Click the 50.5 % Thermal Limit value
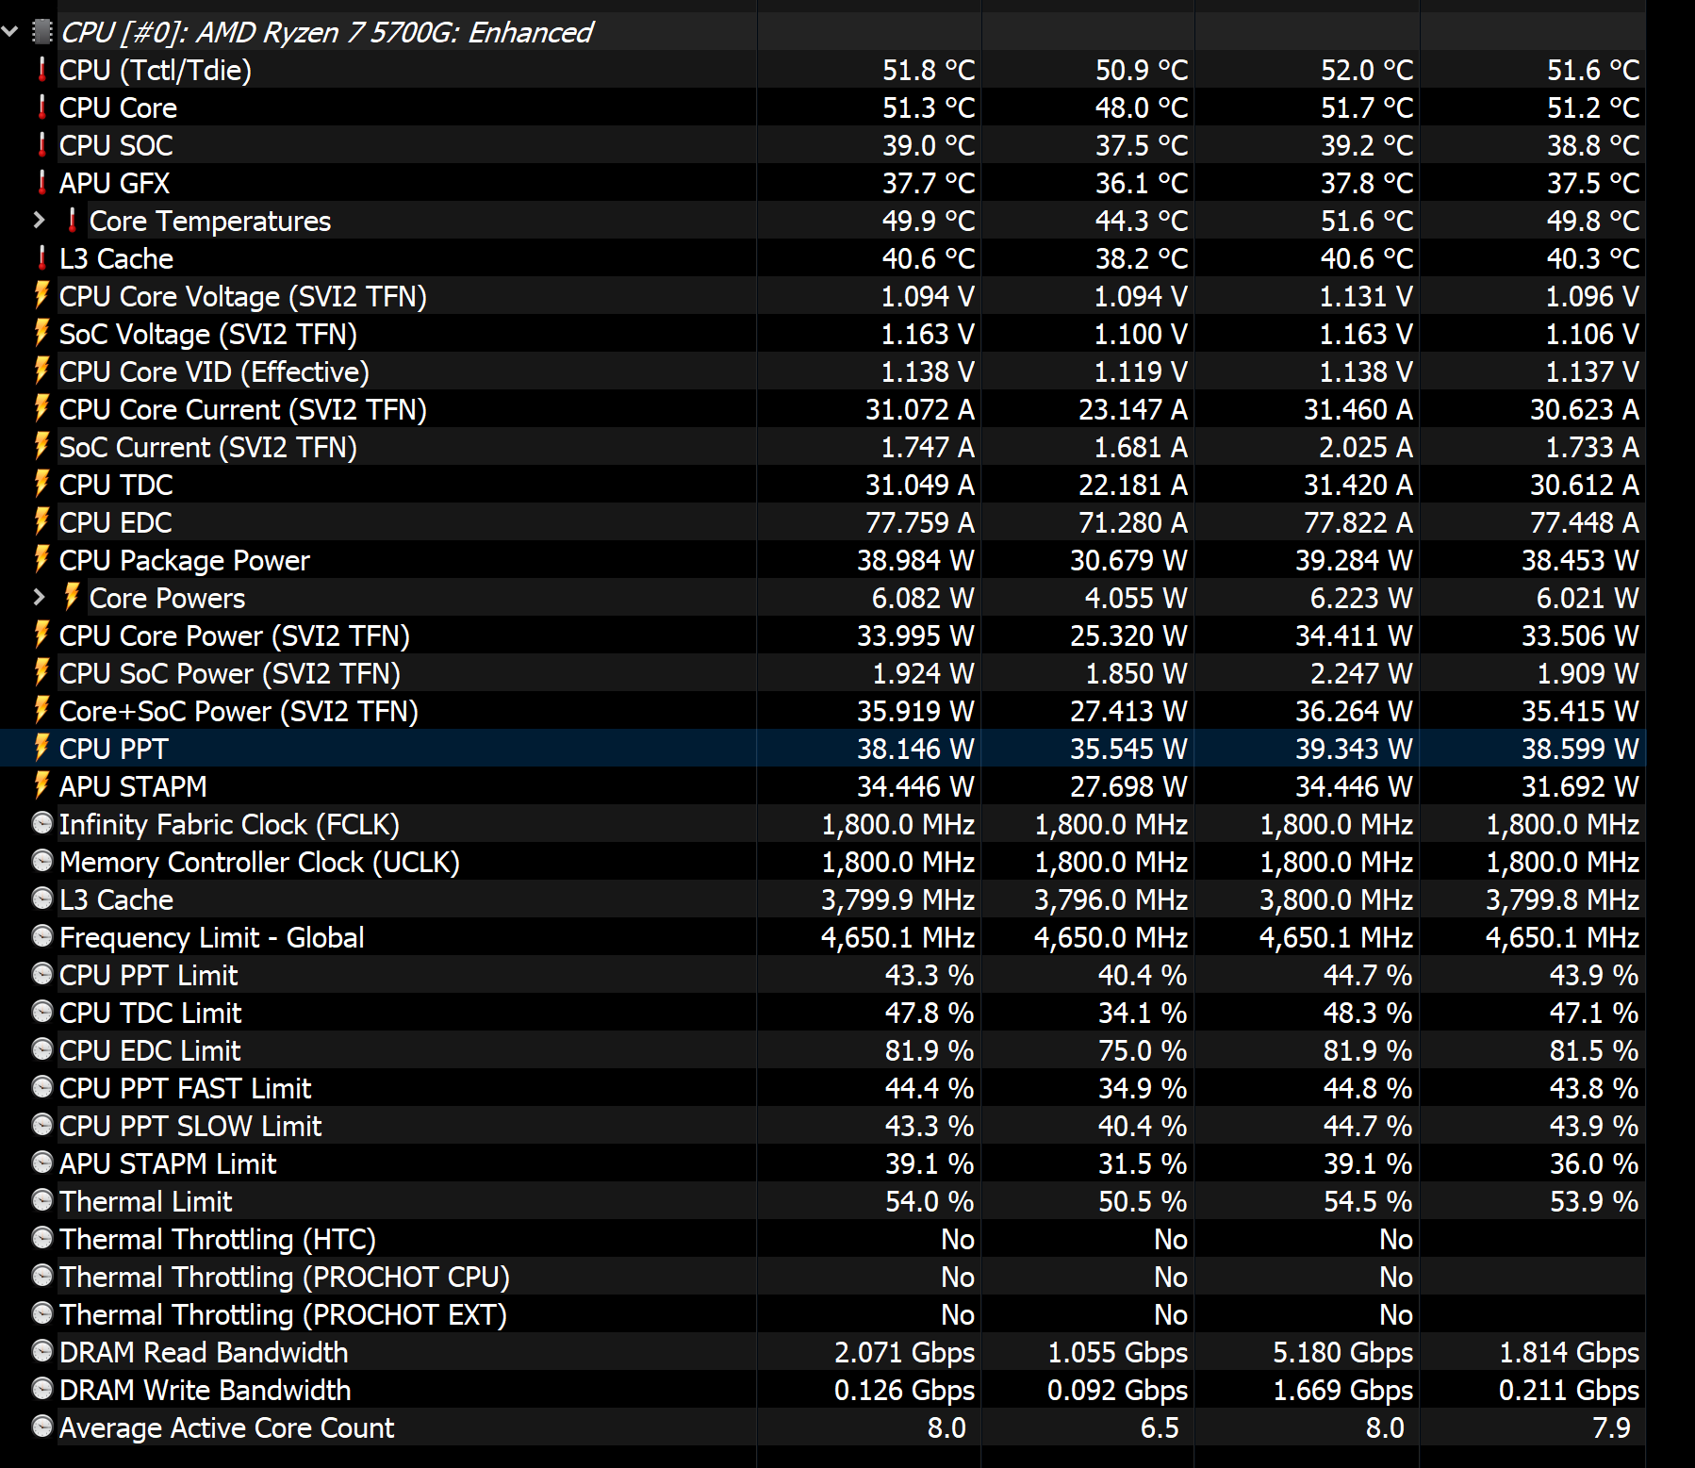This screenshot has width=1695, height=1468. 1143,1202
